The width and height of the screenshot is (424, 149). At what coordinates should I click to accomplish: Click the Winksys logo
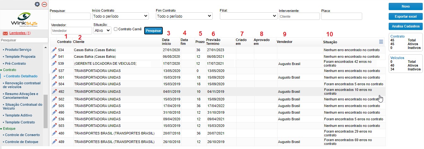(x=25, y=20)
